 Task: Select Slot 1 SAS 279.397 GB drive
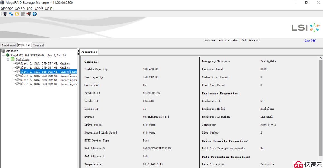[x=45, y=67]
